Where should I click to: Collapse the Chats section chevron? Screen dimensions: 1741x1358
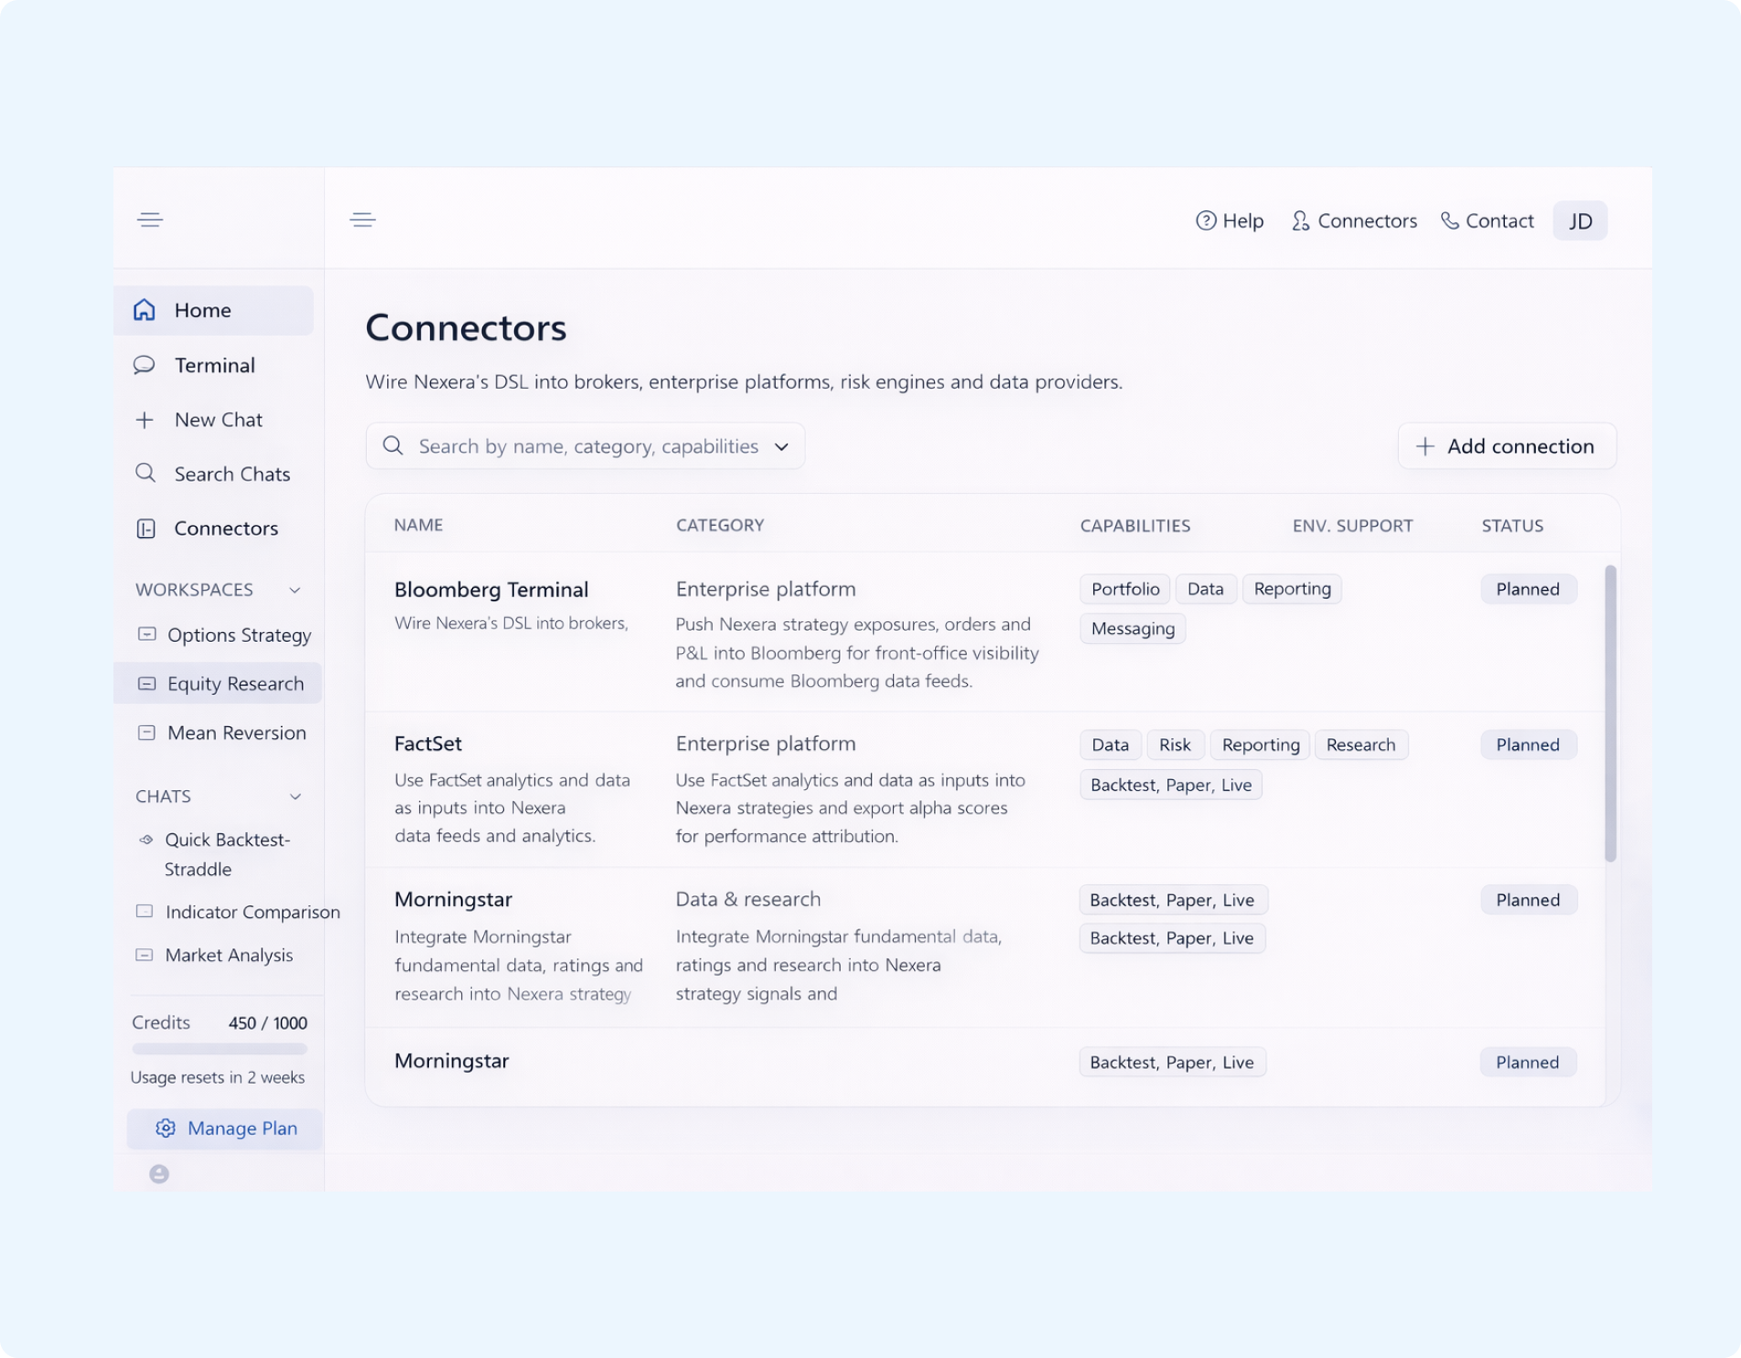click(x=296, y=797)
